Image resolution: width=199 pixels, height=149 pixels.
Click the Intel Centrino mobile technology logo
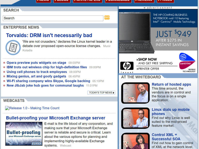187,63
